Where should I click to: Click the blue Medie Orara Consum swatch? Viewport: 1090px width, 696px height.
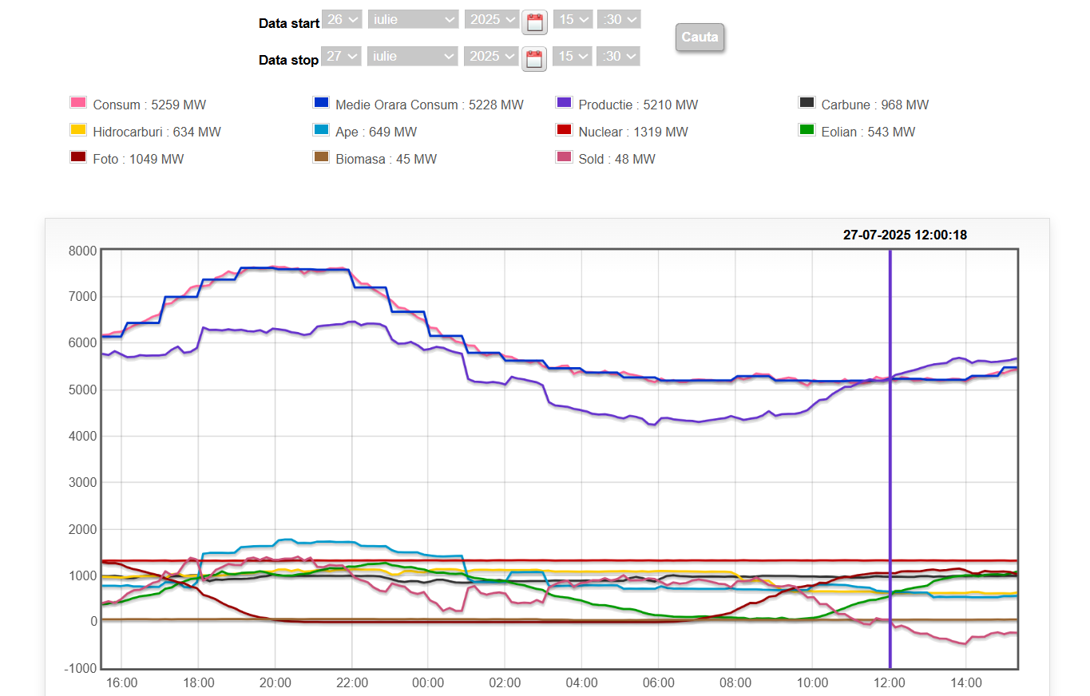coord(321,103)
